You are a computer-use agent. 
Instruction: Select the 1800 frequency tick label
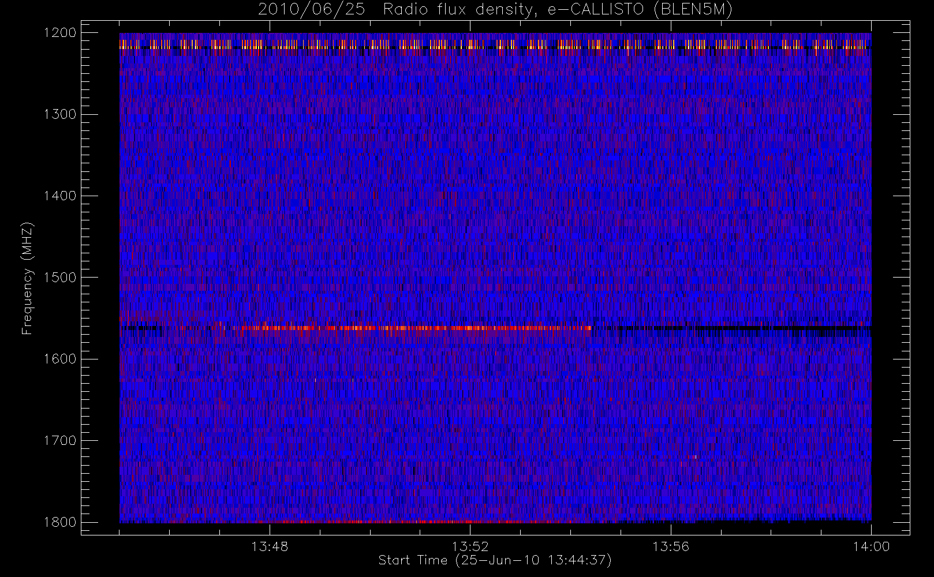click(60, 522)
